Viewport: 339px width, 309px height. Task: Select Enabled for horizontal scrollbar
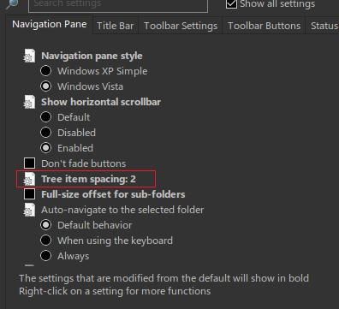(46, 148)
